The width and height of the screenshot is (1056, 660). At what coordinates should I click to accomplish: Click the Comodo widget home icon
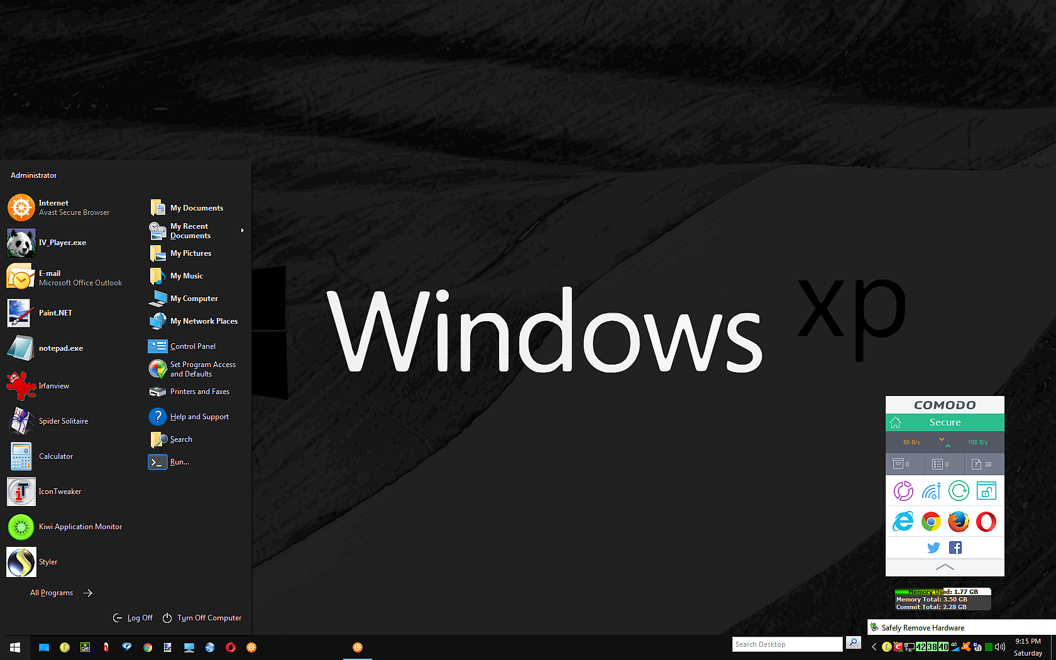[896, 422]
